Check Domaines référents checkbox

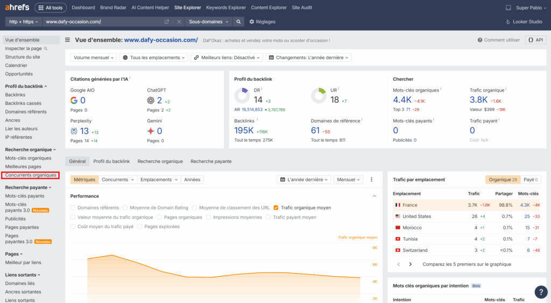point(73,208)
